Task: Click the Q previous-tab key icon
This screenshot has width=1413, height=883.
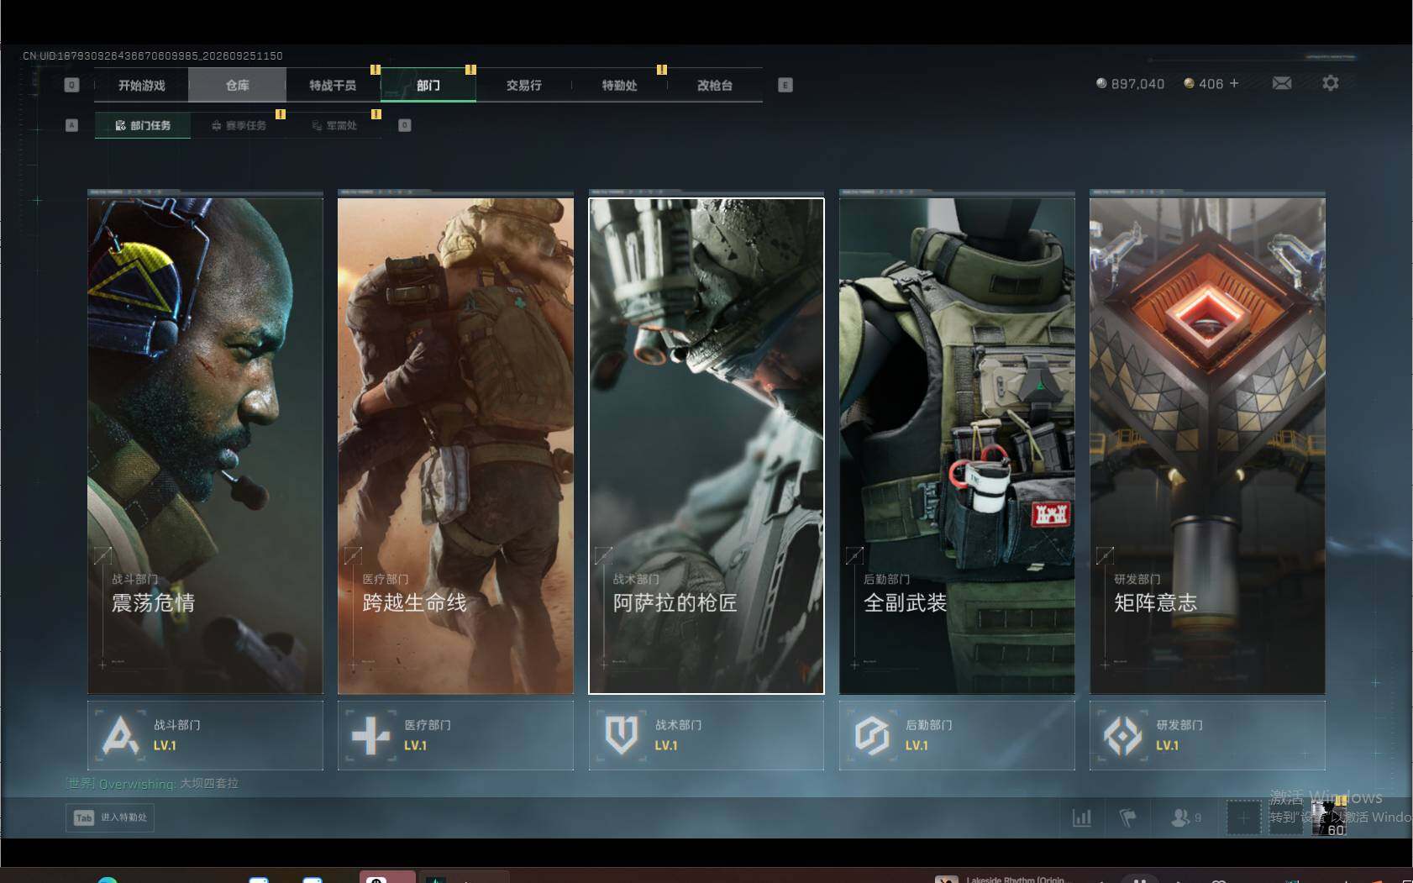Action: click(x=71, y=85)
